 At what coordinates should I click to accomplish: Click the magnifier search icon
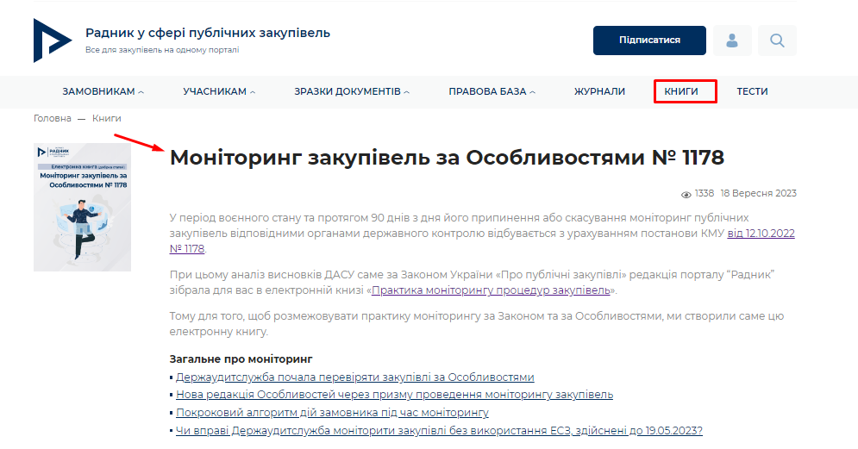(x=777, y=41)
